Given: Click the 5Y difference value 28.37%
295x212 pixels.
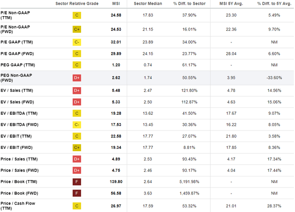Looking at the screenshot, I should (x=274, y=206).
